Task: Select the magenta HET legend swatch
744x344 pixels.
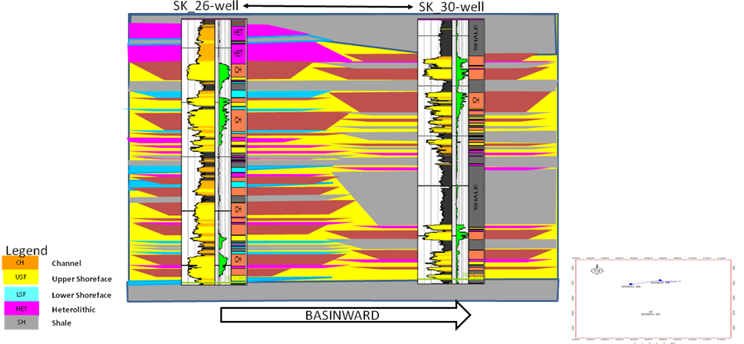Action: coord(20,308)
